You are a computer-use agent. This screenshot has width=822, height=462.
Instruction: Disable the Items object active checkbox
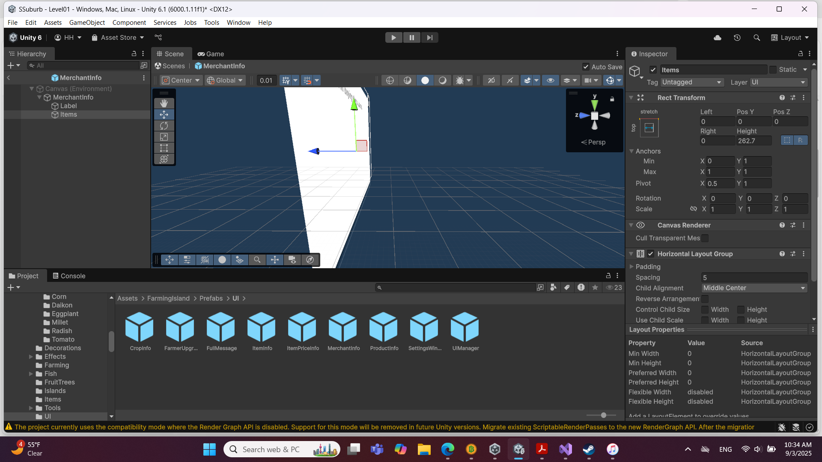coord(653,70)
